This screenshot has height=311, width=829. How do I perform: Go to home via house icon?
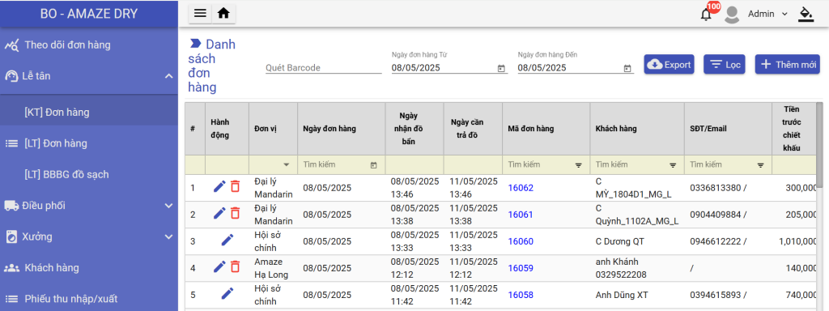tap(223, 14)
